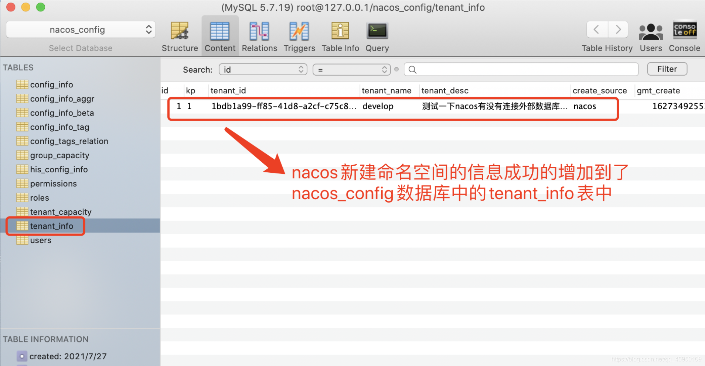The width and height of the screenshot is (705, 366).
Task: Go back in Table History
Action: click(597, 30)
